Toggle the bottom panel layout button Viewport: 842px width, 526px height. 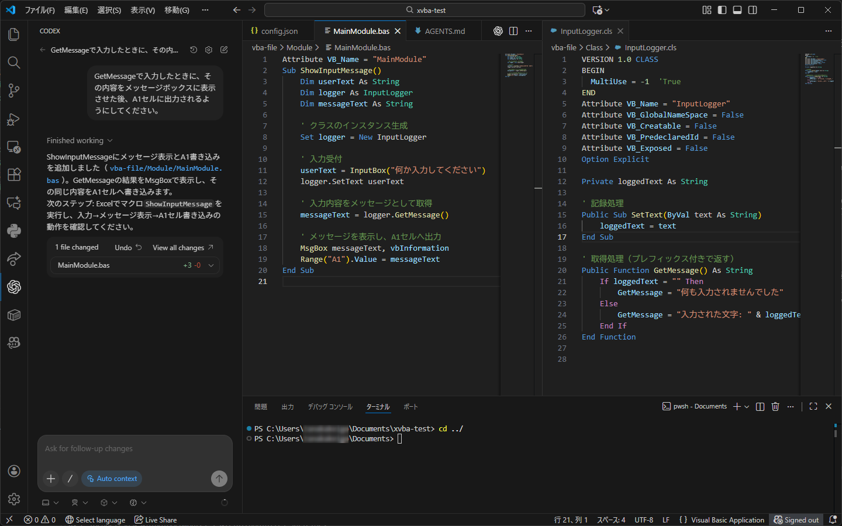(x=737, y=10)
